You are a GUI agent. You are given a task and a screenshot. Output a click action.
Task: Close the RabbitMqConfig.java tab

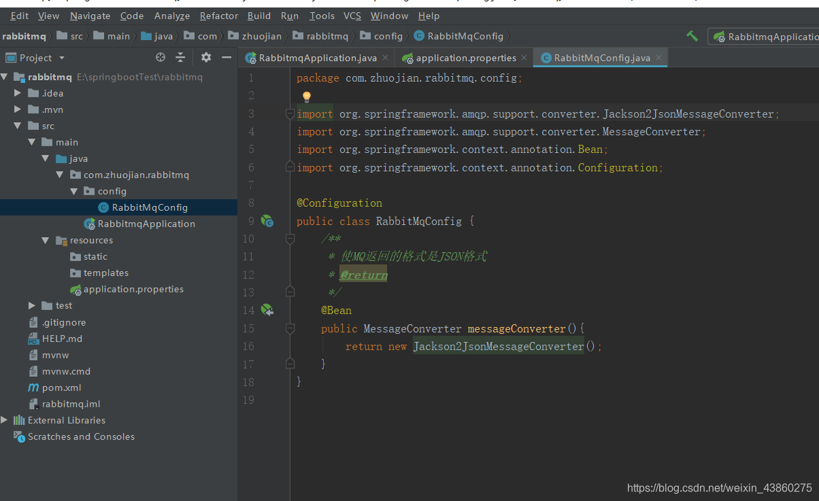click(x=658, y=58)
